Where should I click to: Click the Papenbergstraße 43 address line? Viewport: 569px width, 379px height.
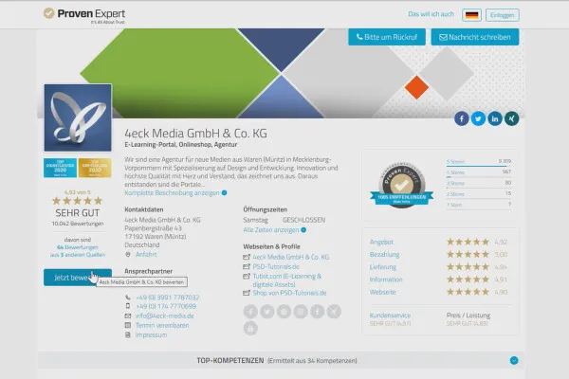[153, 228]
